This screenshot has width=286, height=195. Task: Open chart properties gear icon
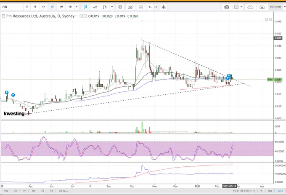click(120, 7)
